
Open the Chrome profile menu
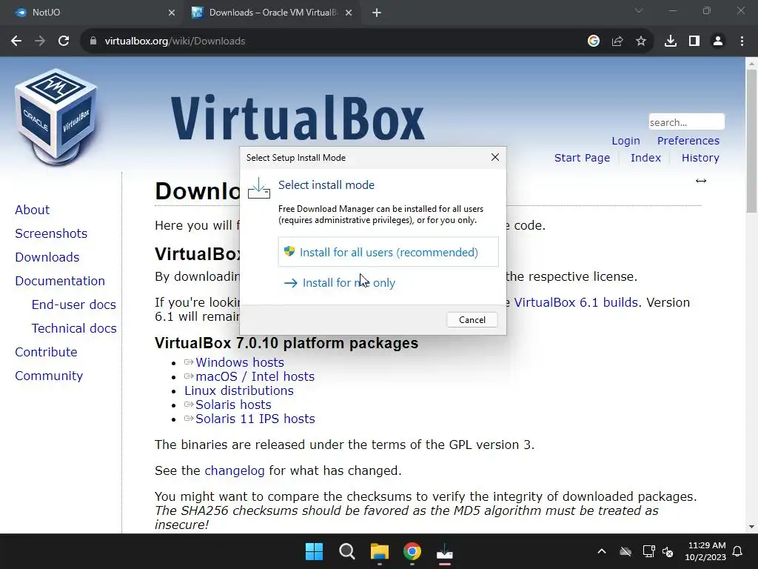click(718, 41)
